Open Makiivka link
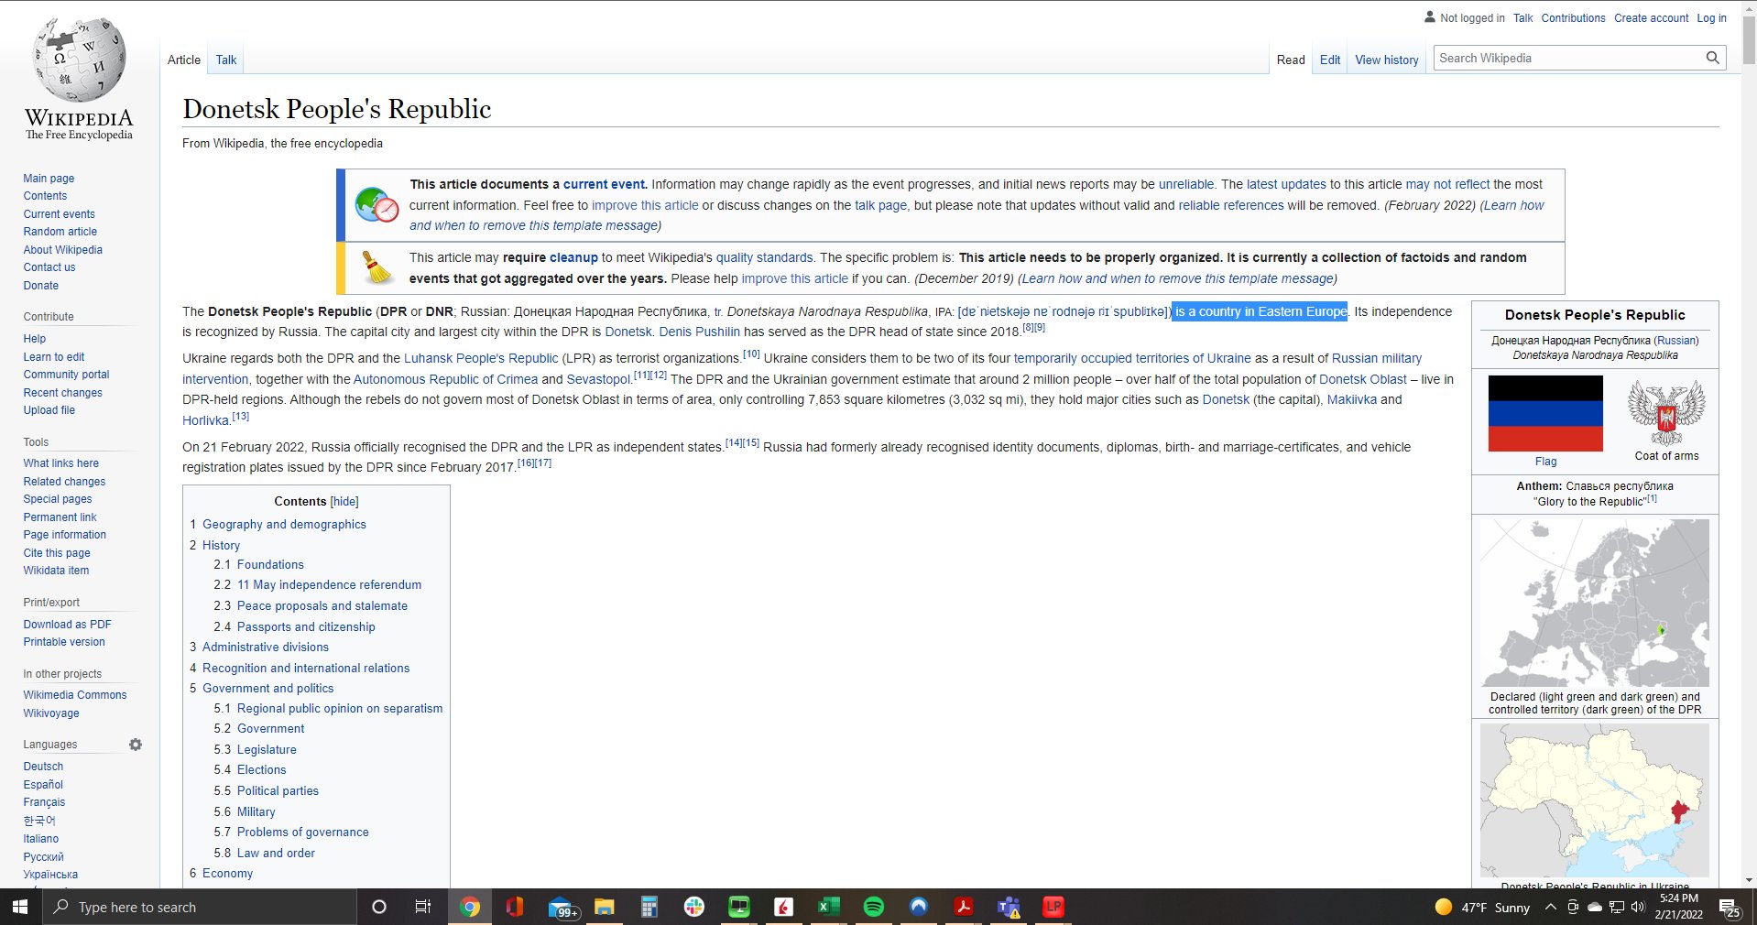Image resolution: width=1757 pixels, height=925 pixels. [1351, 399]
